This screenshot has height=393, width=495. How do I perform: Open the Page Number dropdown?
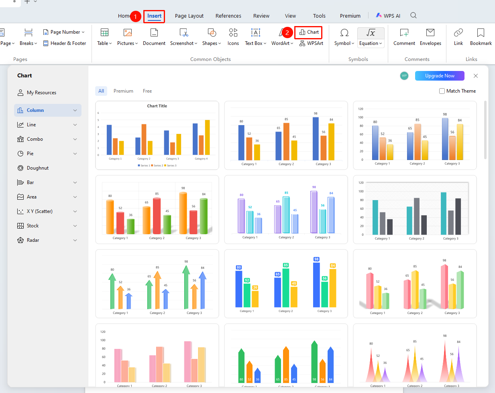pyautogui.click(x=64, y=32)
